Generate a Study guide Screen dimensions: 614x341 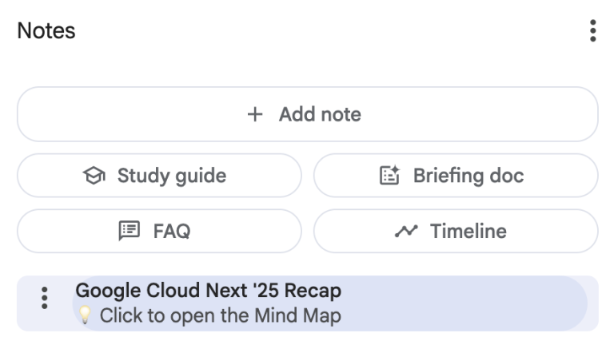point(159,176)
